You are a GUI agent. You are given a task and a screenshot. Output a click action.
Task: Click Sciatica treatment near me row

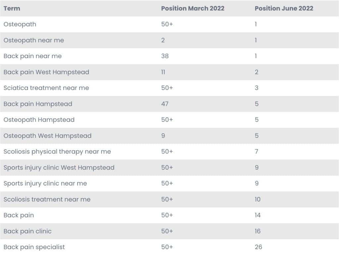(169, 88)
